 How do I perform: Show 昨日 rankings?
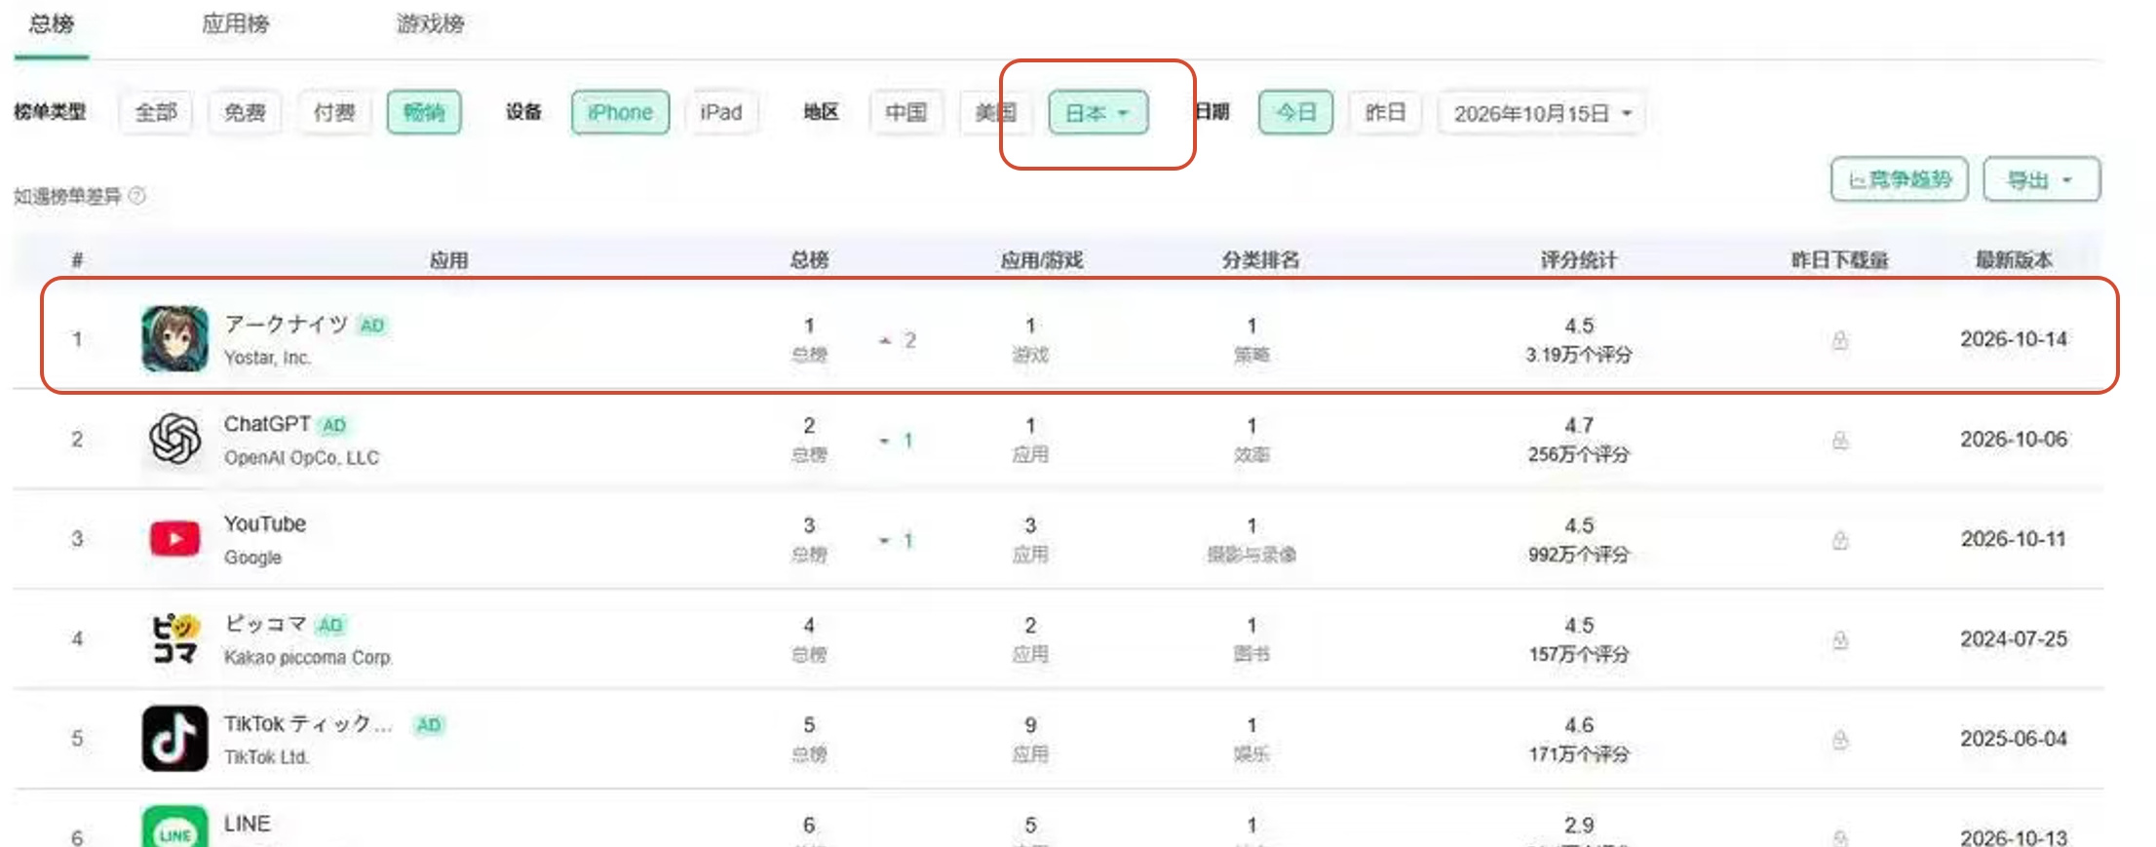coord(1385,112)
